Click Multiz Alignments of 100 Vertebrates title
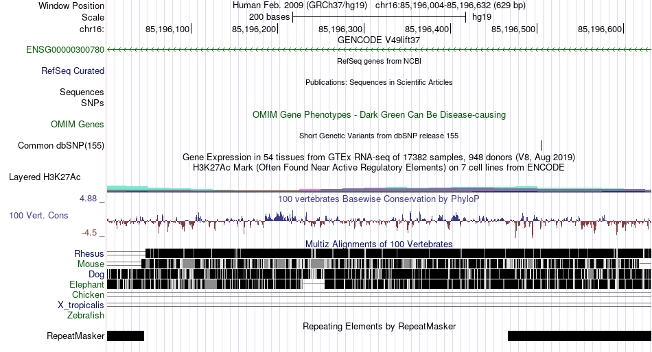Viewport: 652px width, 352px height. click(x=379, y=244)
